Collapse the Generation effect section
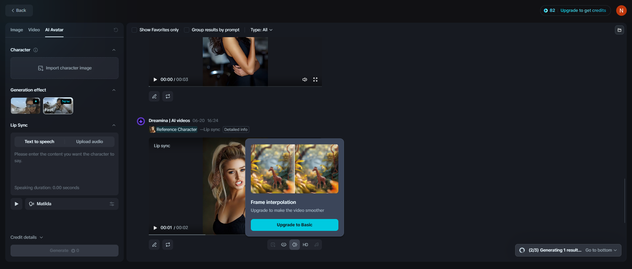632x269 pixels. [114, 90]
